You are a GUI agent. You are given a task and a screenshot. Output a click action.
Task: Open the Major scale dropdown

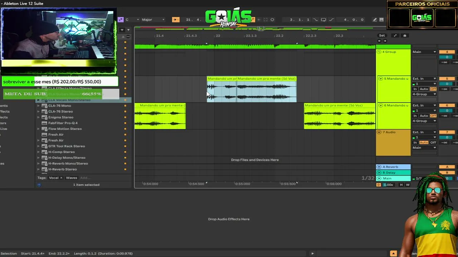click(153, 20)
